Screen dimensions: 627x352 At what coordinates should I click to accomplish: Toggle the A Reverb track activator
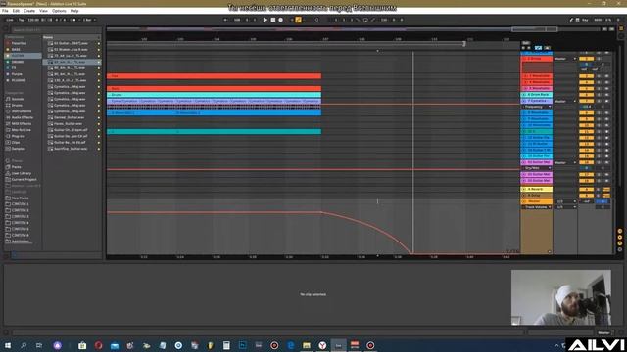(586, 189)
